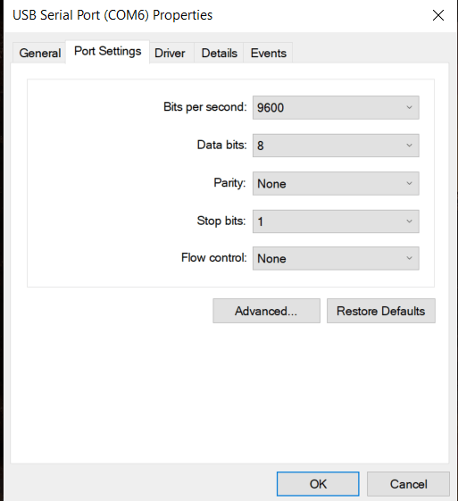Screen dimensions: 458x501
Task: Click the Flow control value None
Action: [x=271, y=258]
